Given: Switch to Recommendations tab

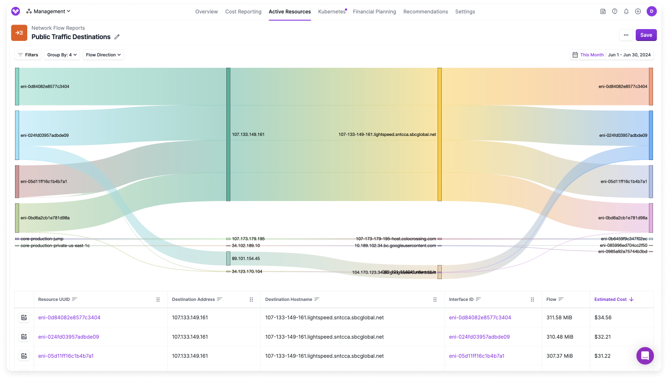Looking at the screenshot, I should click(x=426, y=12).
